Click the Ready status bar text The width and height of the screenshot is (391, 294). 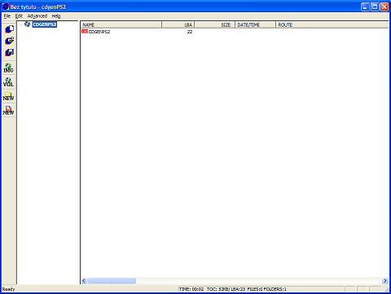(x=8, y=289)
